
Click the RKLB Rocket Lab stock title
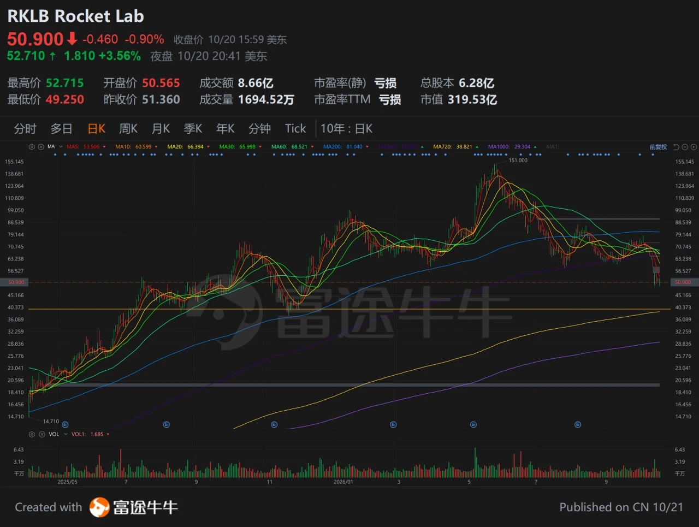click(75, 16)
